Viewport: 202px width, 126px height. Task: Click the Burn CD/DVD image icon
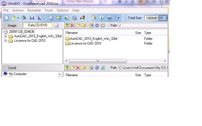[x=82, y=18]
